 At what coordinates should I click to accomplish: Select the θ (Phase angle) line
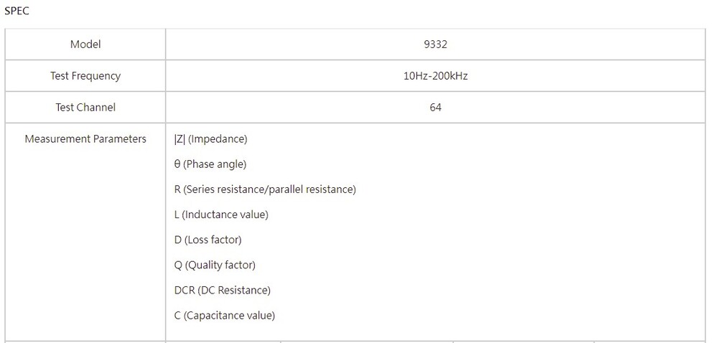pyautogui.click(x=210, y=164)
